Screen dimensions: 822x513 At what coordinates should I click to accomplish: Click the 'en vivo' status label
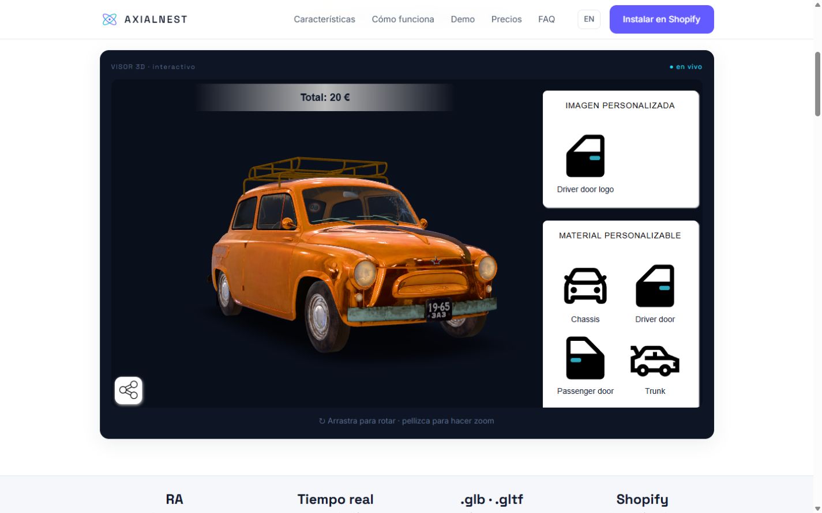click(686, 67)
